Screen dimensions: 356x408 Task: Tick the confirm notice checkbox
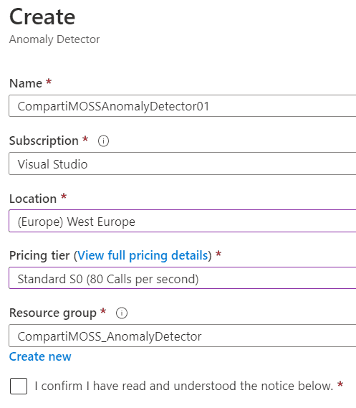point(19,386)
